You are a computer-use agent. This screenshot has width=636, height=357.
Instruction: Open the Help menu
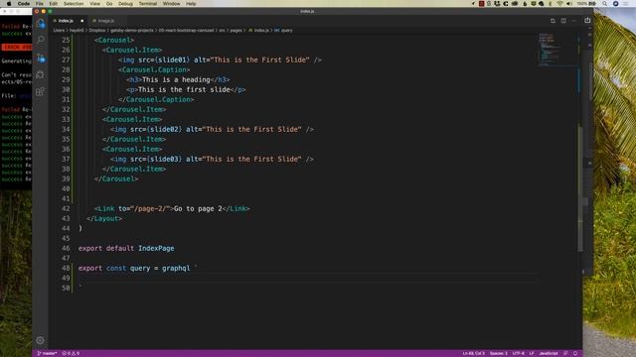[x=191, y=4]
